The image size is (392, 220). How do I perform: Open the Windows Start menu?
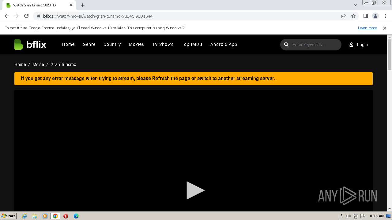(8, 216)
